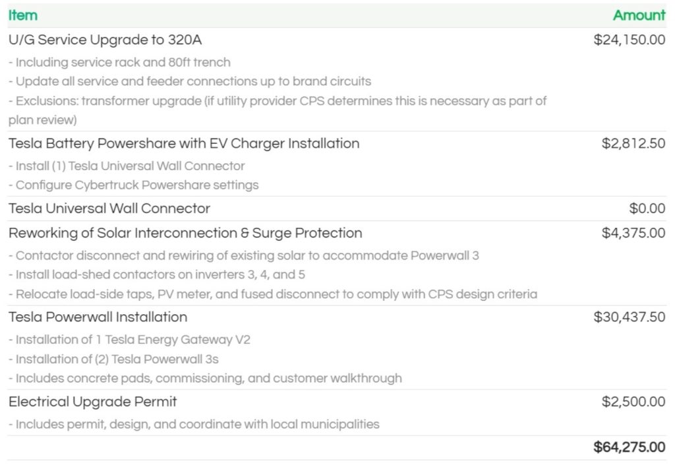Viewport: 675px width, 464px height.
Task: Click the Tesla Universal Wall Connector item title
Action: coord(109,209)
